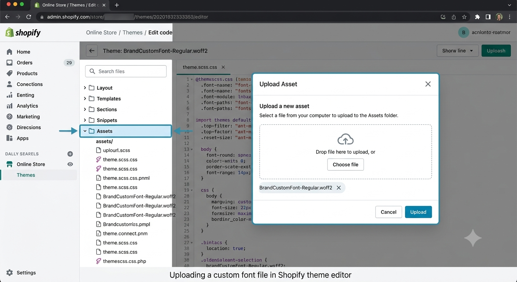Click the share icon in address bar
The width and height of the screenshot is (517, 282).
click(x=454, y=17)
